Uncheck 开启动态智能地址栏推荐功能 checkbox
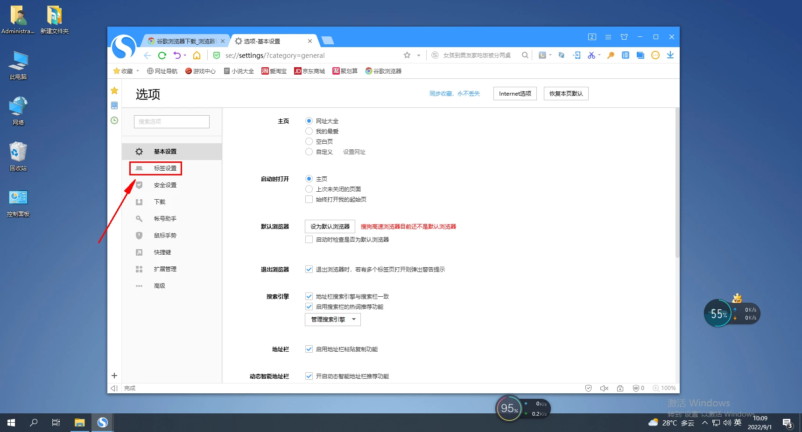This screenshot has width=802, height=432. coord(309,376)
